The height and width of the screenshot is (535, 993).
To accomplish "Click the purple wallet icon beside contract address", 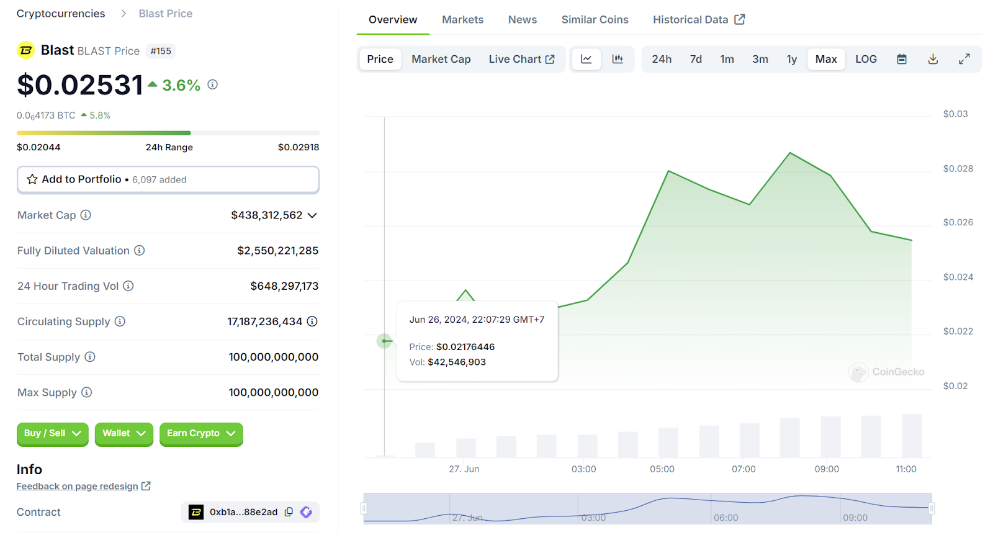I will pos(306,512).
